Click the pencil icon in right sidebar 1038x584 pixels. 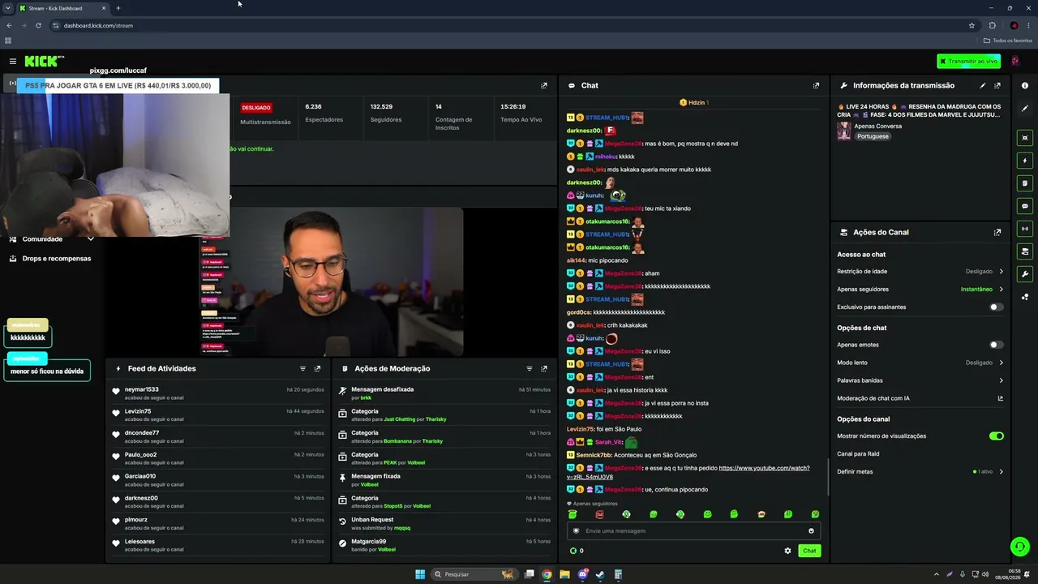point(1025,109)
